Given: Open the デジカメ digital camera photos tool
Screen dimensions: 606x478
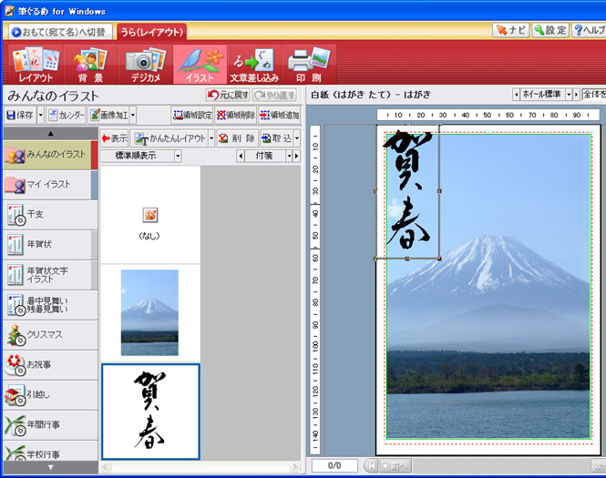Looking at the screenshot, I should pos(144,65).
